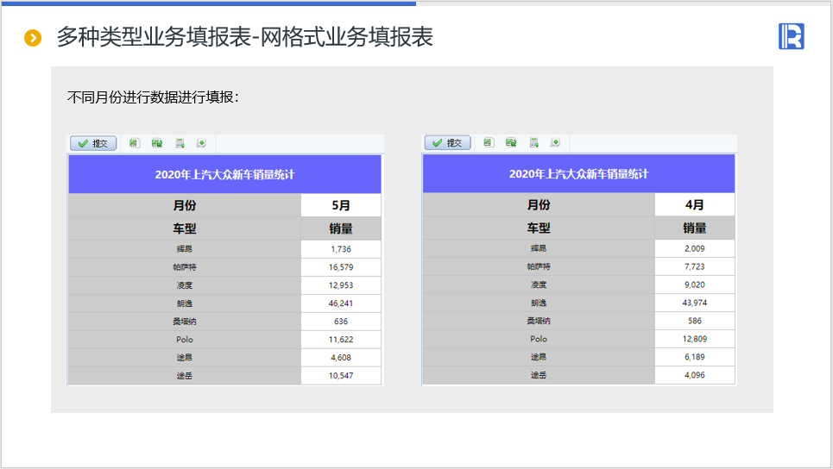Click 辉昂 row label in 4月 form
833x469 pixels.
539,249
